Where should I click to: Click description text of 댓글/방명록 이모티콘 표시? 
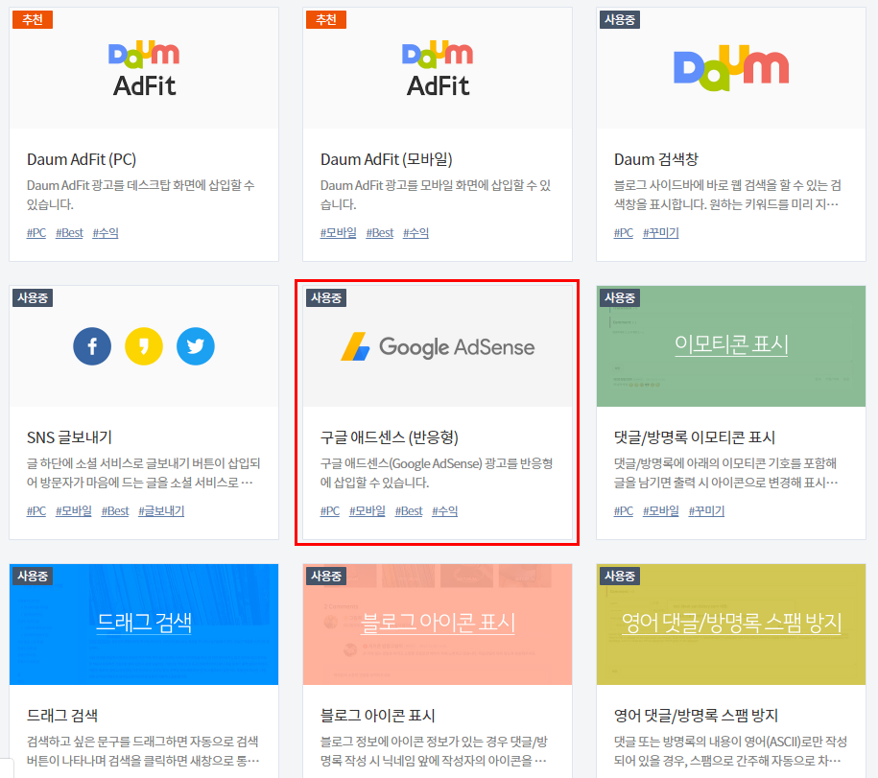pyautogui.click(x=725, y=473)
